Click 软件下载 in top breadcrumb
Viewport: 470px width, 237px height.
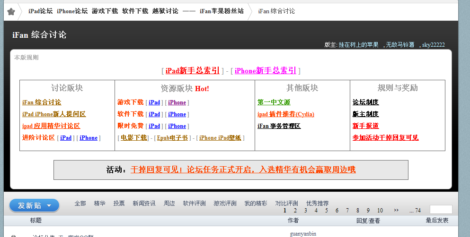coord(135,11)
